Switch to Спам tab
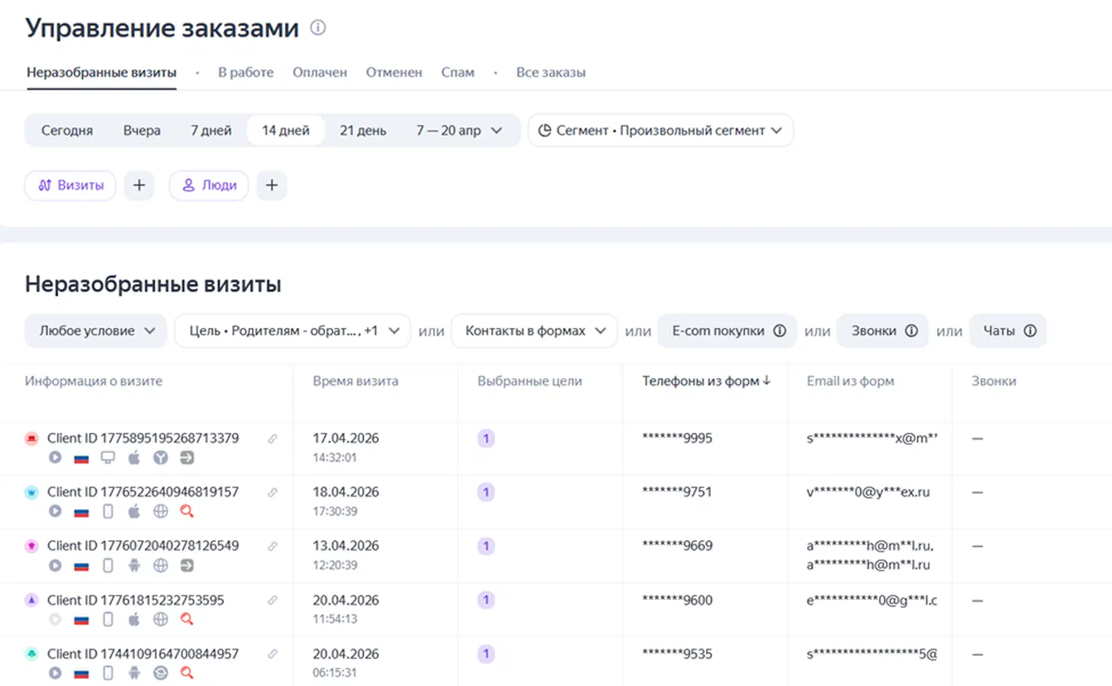 pyautogui.click(x=458, y=73)
